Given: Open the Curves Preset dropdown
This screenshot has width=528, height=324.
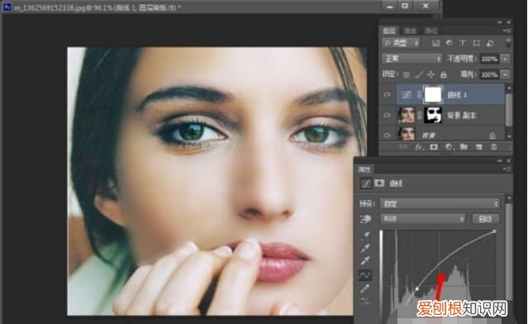Looking at the screenshot, I should click(440, 203).
